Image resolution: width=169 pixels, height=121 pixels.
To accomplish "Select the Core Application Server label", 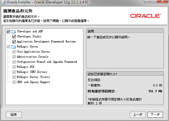I will click(x=33, y=52).
